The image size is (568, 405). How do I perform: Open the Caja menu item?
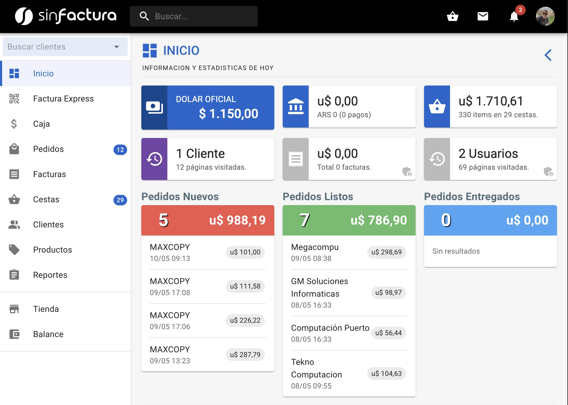click(41, 124)
